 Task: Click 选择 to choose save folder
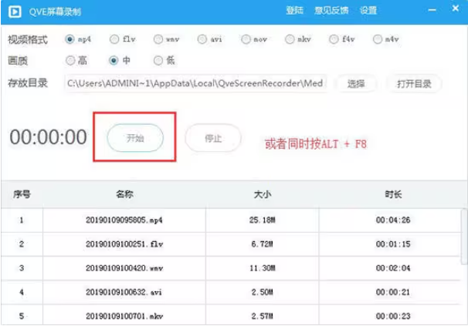click(356, 84)
